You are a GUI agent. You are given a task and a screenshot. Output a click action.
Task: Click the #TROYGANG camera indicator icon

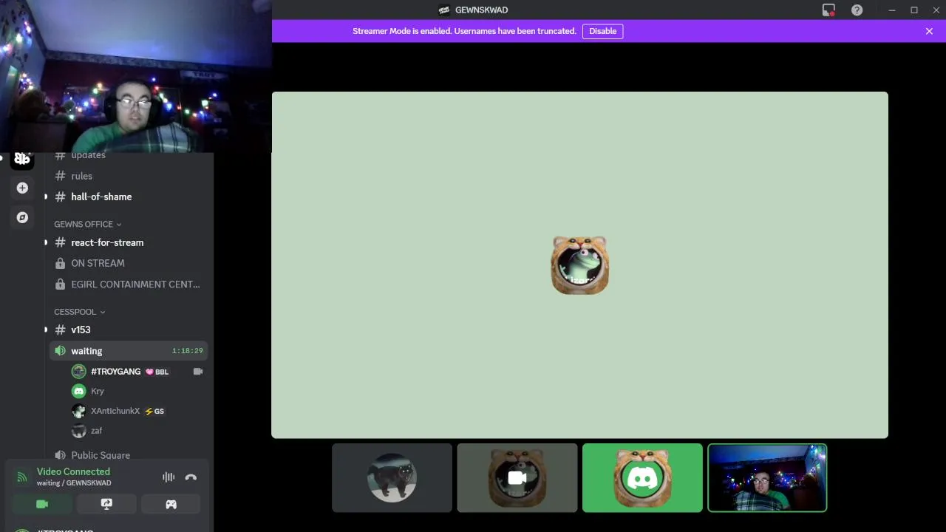click(x=197, y=371)
